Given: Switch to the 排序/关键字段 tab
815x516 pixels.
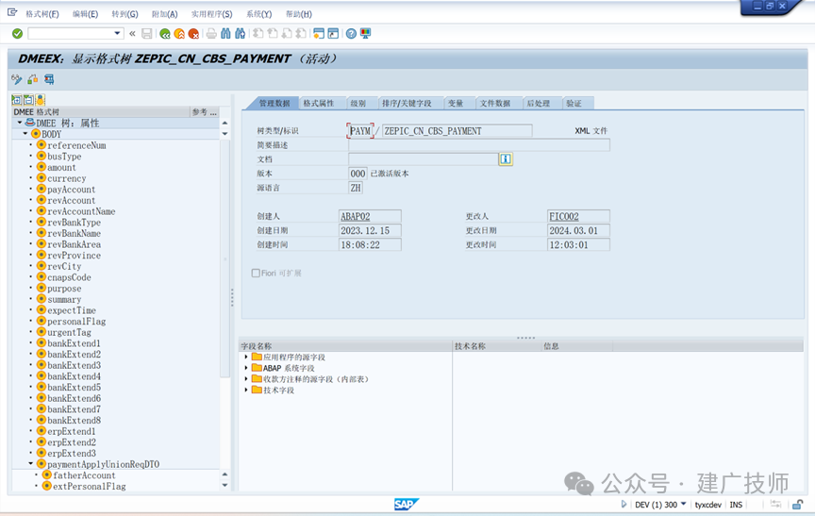Looking at the screenshot, I should point(407,104).
